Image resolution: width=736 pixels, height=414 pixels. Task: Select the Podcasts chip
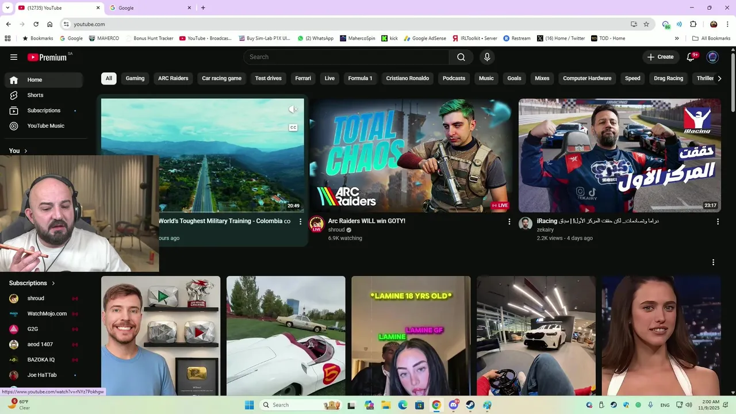click(454, 78)
